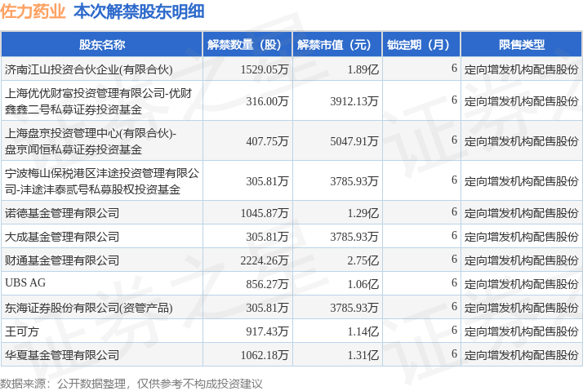
Task: Click lock period 6 in UBS AG row
Action: point(454,283)
